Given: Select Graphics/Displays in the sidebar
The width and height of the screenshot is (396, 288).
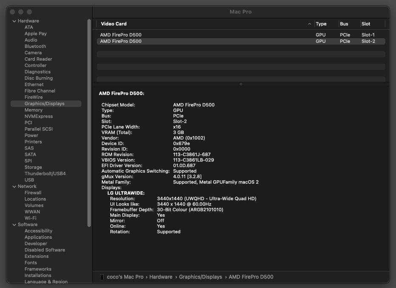Looking at the screenshot, I should (46, 103).
